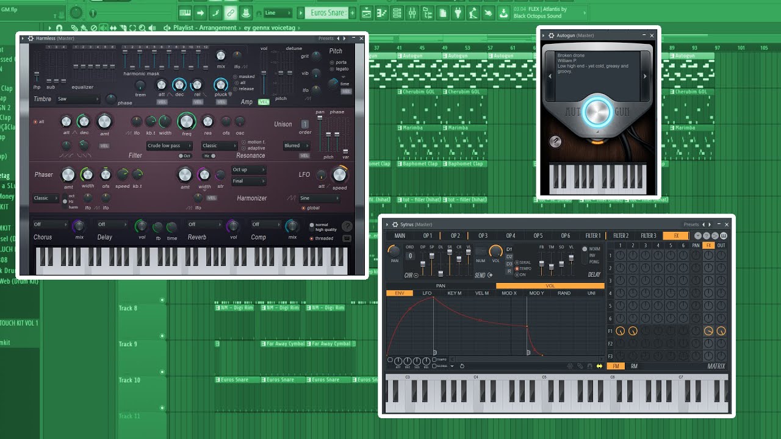781x439 pixels.
Task: Click the Sytrus FB delay fader
Action: 541,263
